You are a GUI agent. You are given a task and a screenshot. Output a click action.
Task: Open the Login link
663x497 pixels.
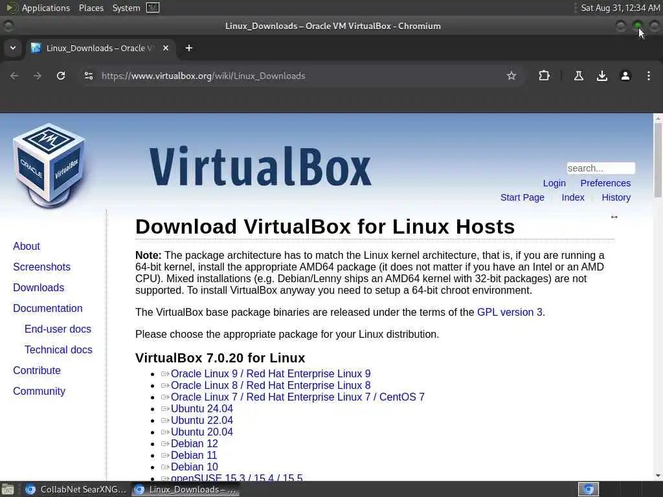pyautogui.click(x=554, y=183)
